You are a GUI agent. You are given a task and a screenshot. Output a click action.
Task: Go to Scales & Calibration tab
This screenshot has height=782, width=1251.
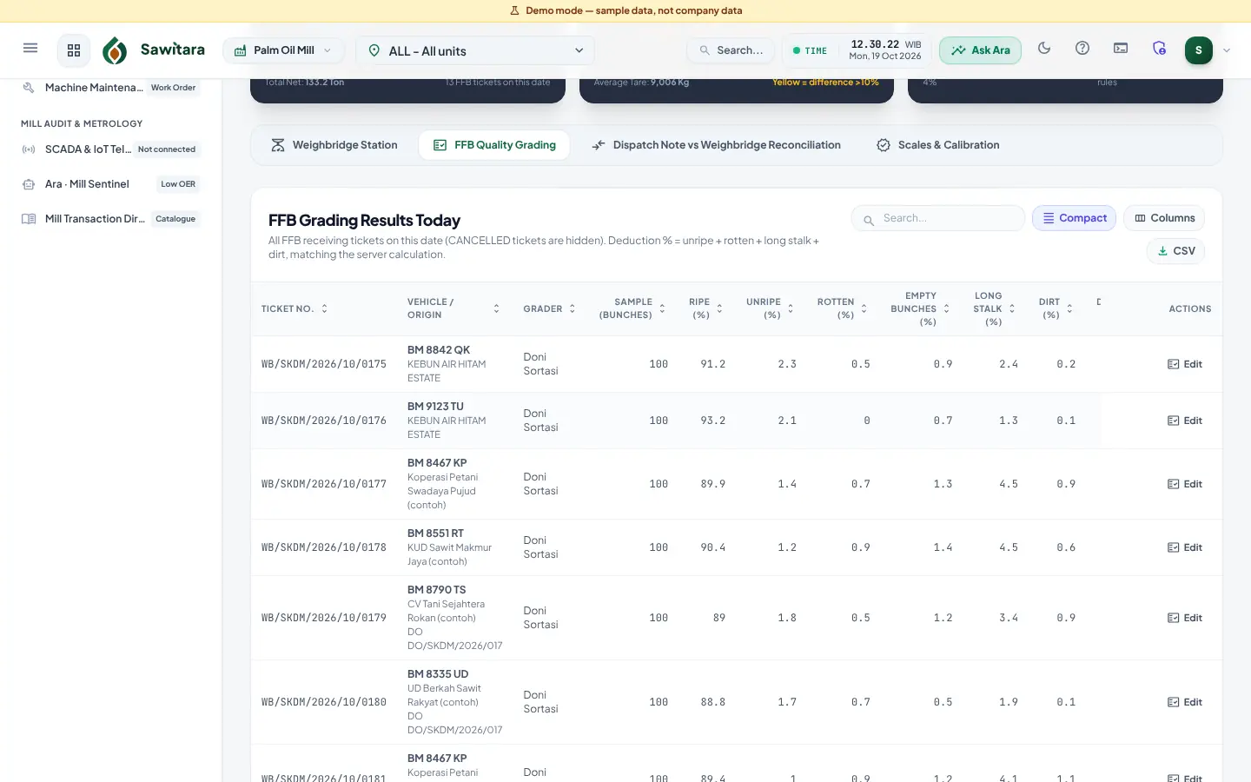click(938, 145)
